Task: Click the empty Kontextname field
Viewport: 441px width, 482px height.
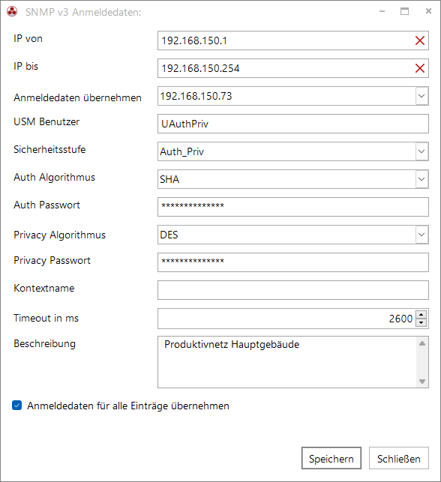Action: click(293, 290)
